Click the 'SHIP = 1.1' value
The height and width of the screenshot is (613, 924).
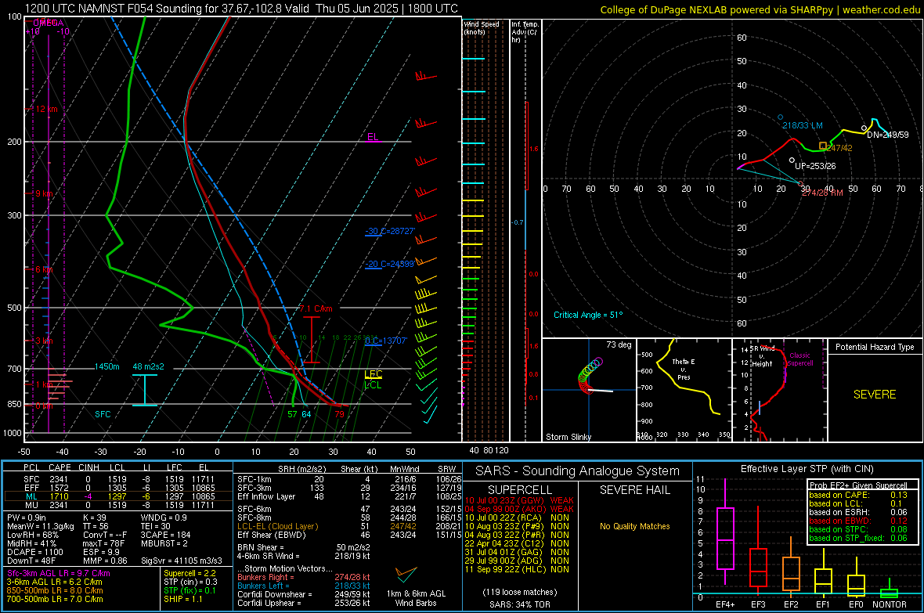183,599
